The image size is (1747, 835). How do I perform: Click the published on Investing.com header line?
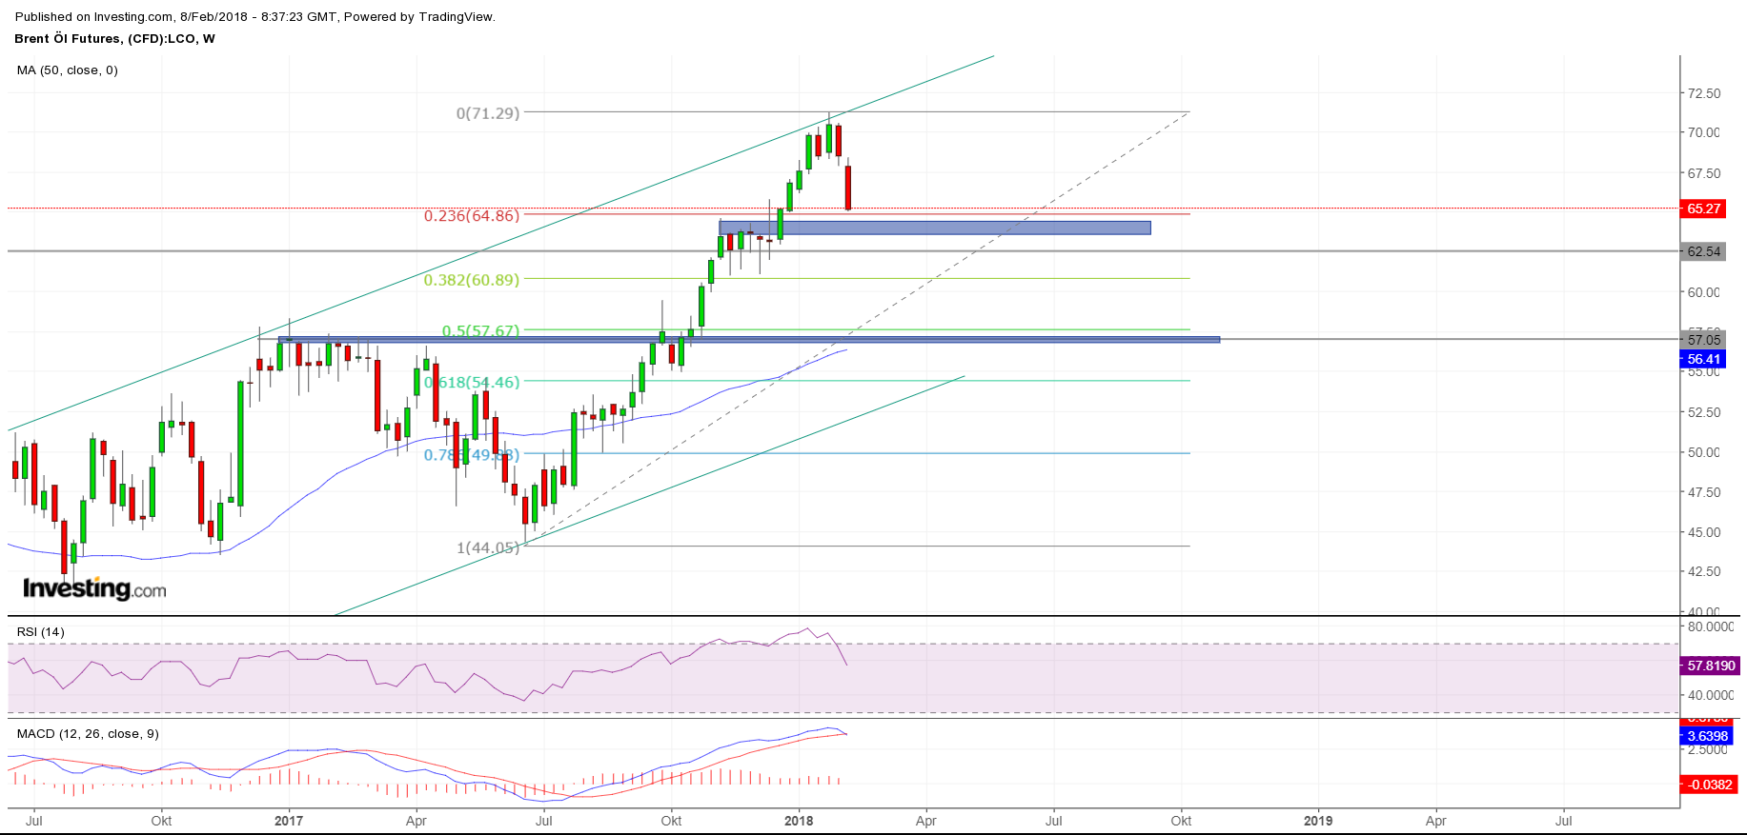tap(254, 17)
